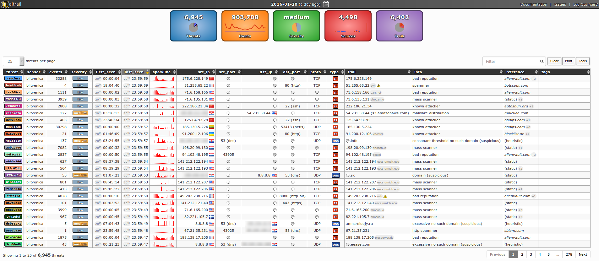Click the DNS type badge for amnsreiuojy.ru

[336, 224]
